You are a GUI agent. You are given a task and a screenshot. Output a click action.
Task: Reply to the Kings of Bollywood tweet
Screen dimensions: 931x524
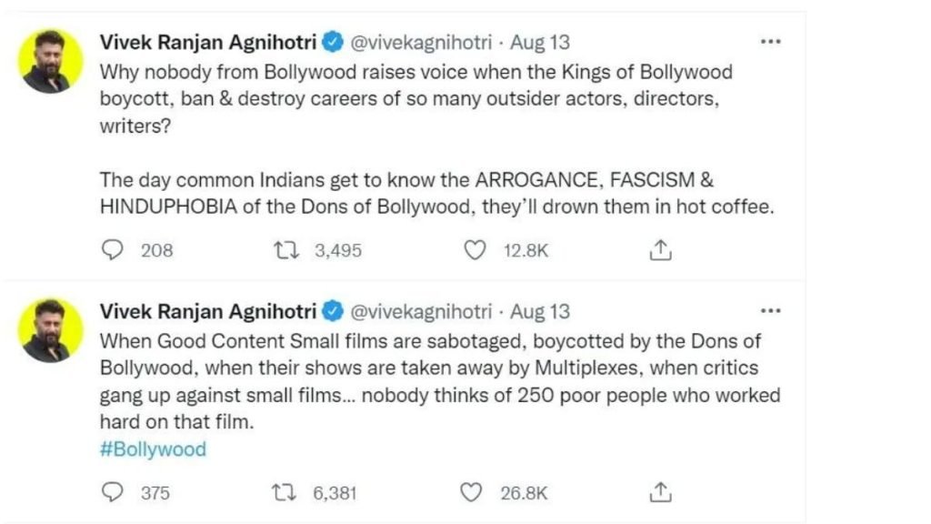pyautogui.click(x=113, y=250)
